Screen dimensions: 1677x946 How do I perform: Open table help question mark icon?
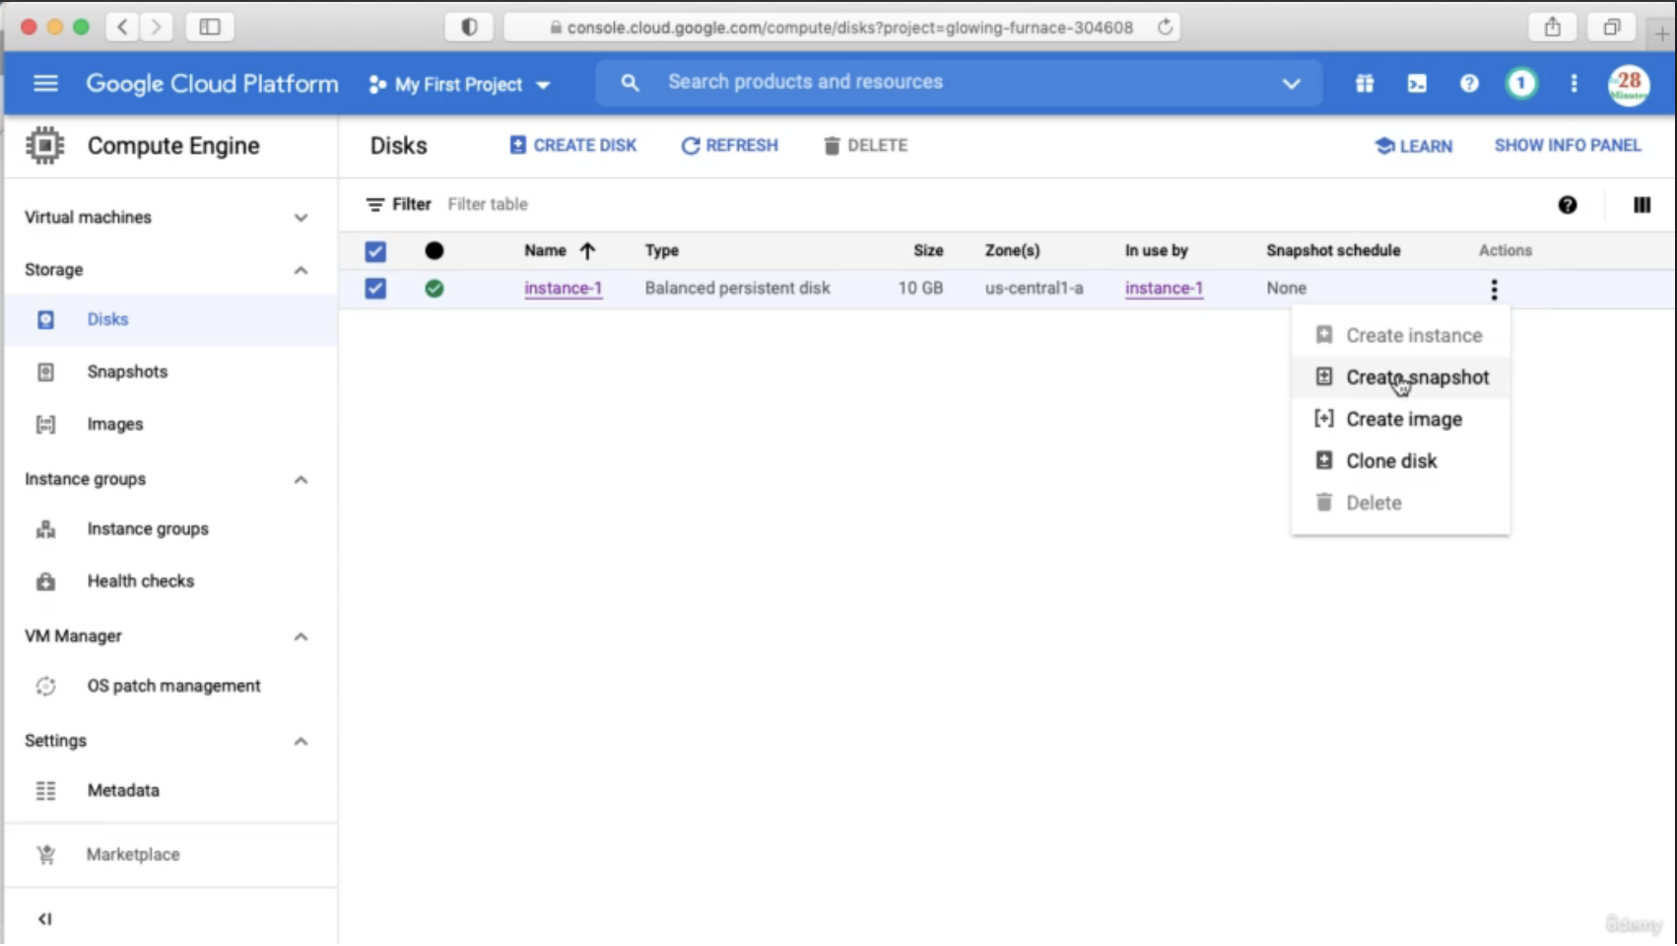[x=1568, y=205]
